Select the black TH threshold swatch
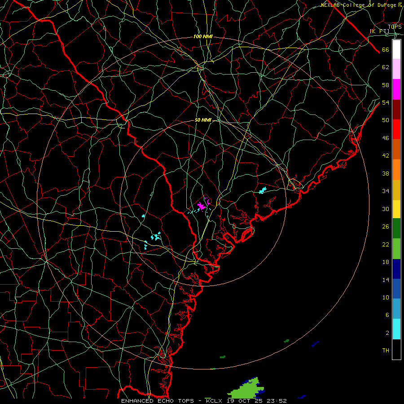 coord(396,349)
